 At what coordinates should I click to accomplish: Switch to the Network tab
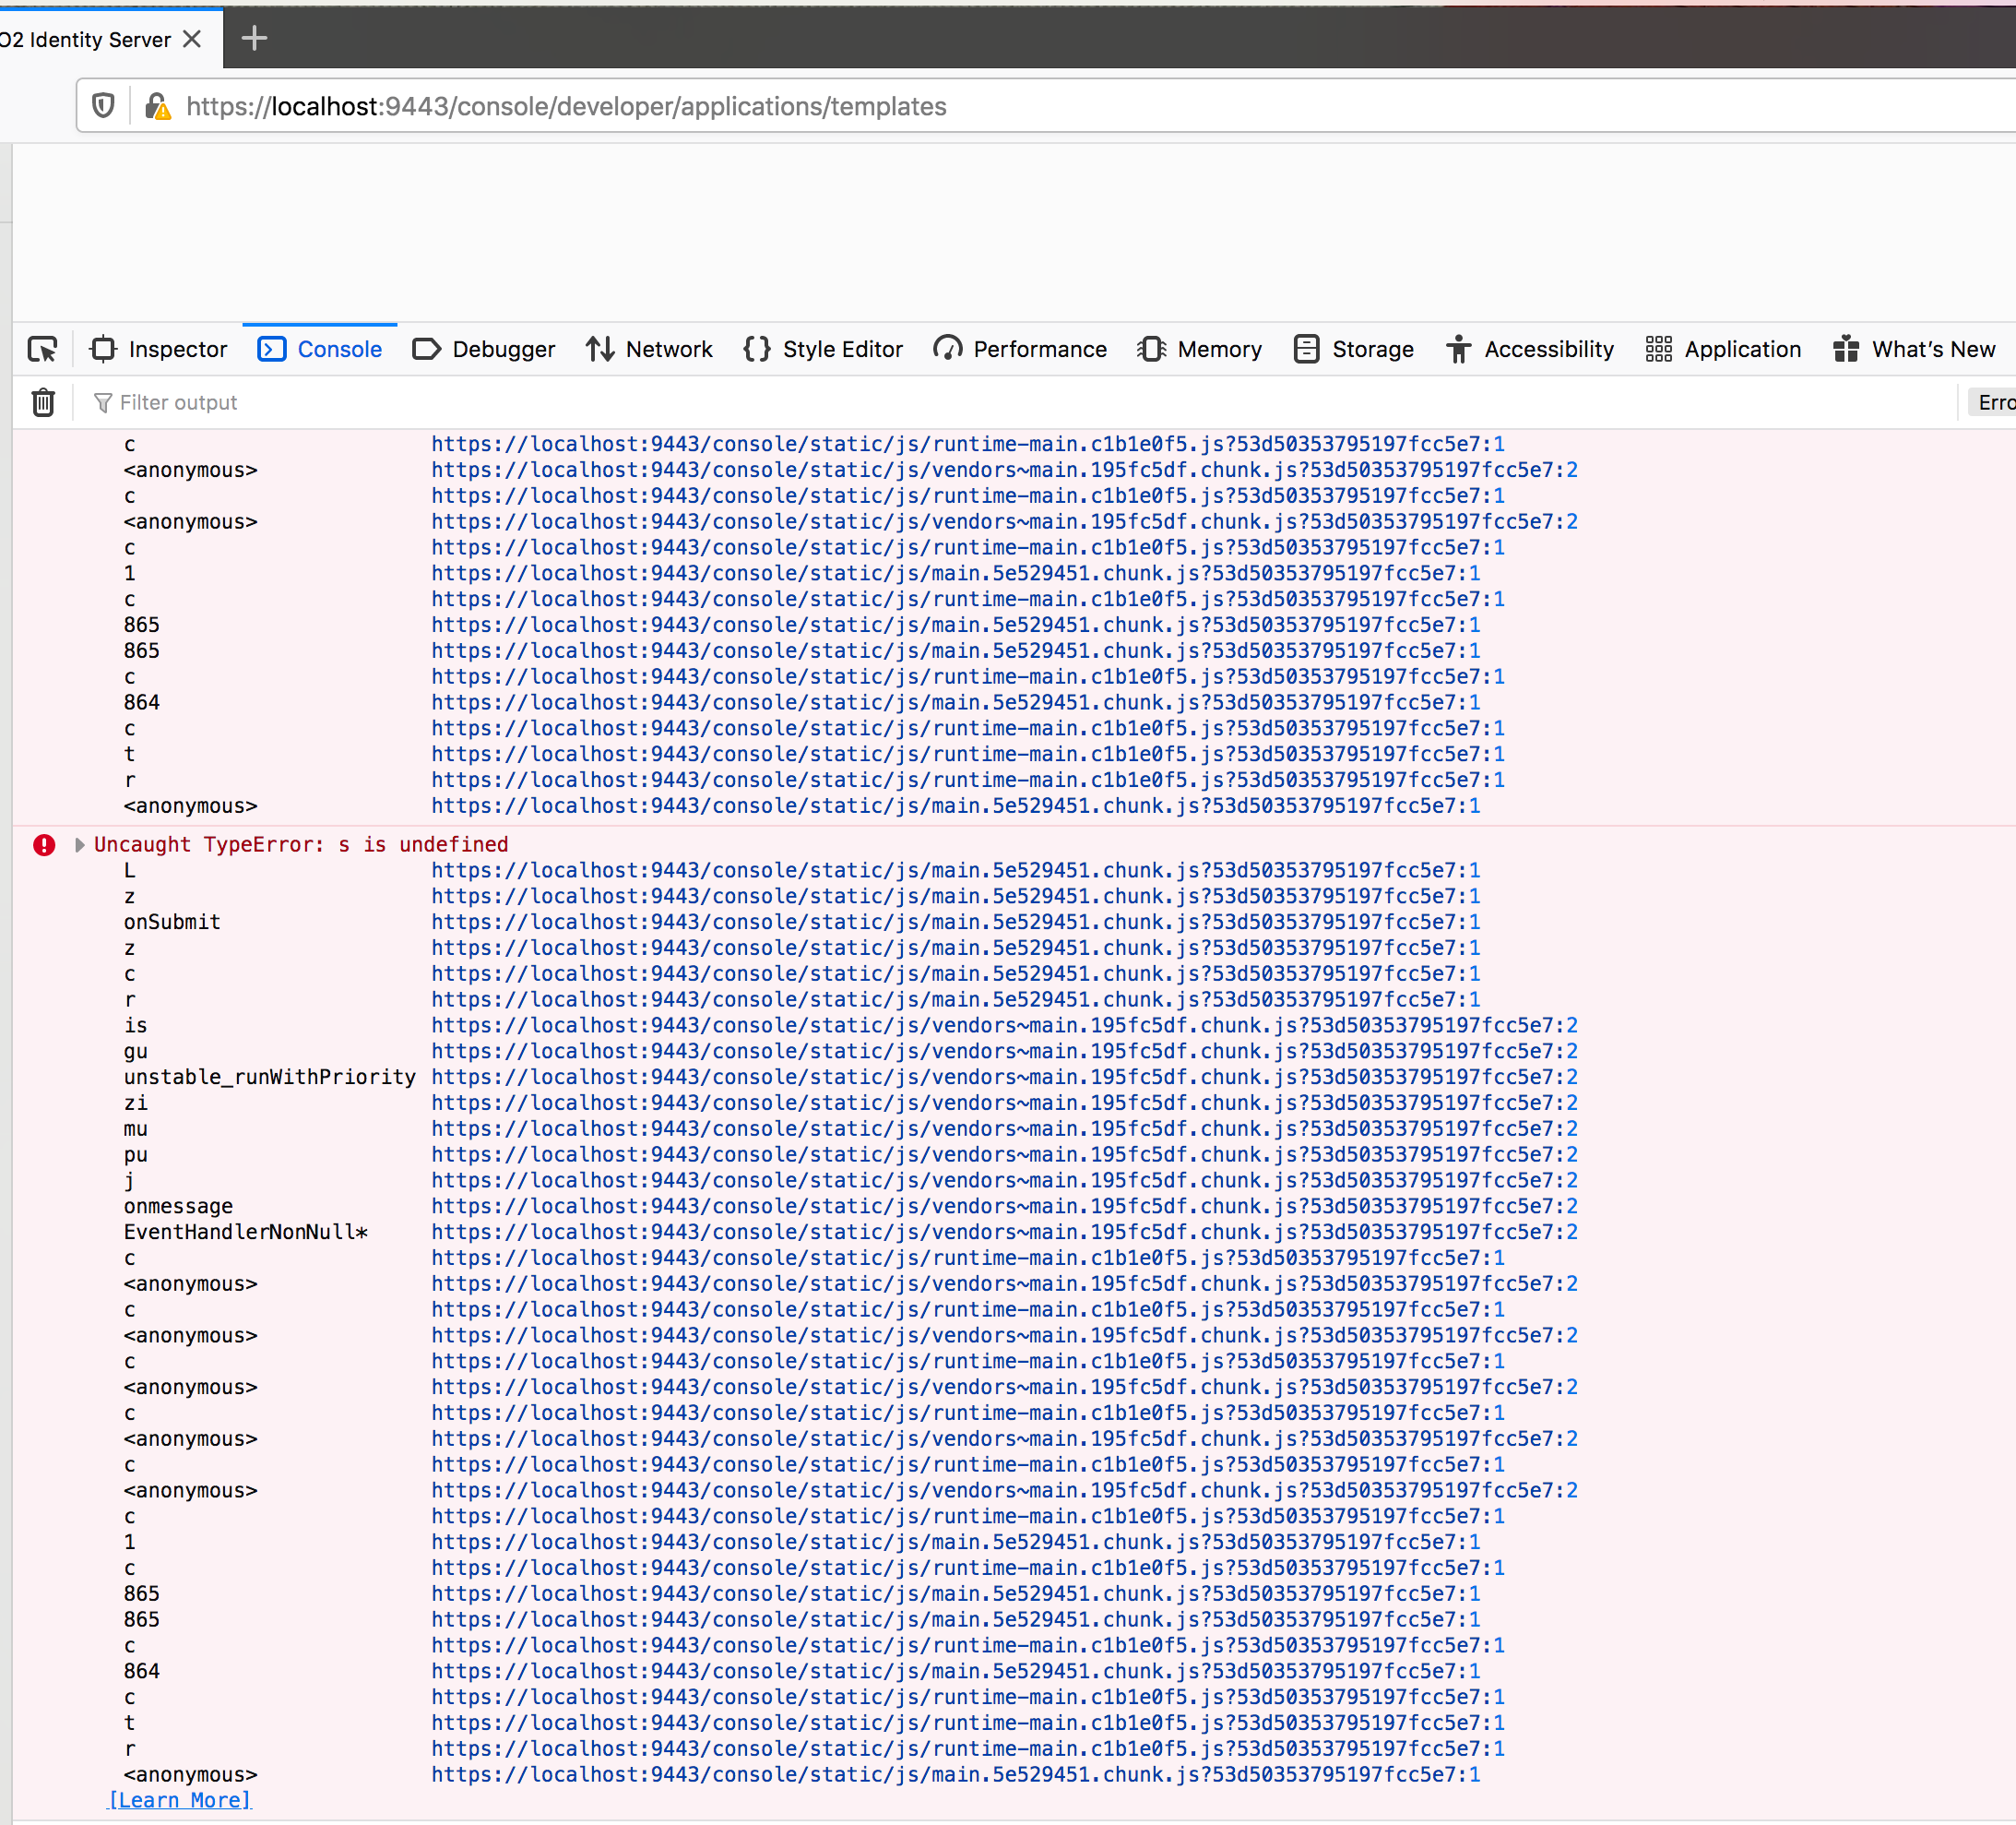tap(649, 349)
